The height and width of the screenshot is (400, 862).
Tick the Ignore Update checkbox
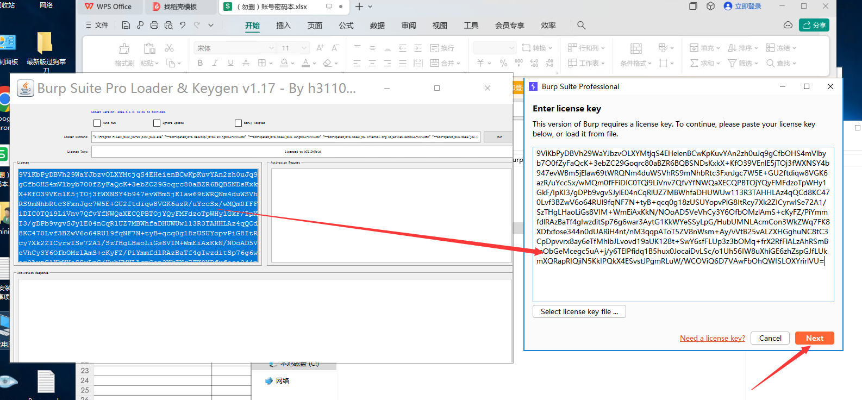click(x=157, y=123)
